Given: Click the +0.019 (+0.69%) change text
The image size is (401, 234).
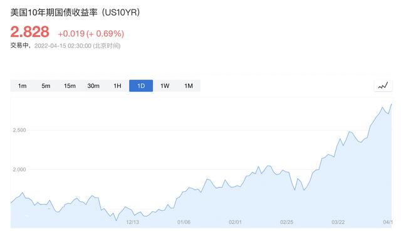Looking at the screenshot, I should (91, 33).
